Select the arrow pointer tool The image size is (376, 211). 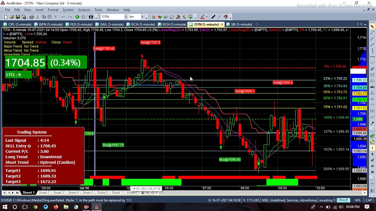click(372, 26)
